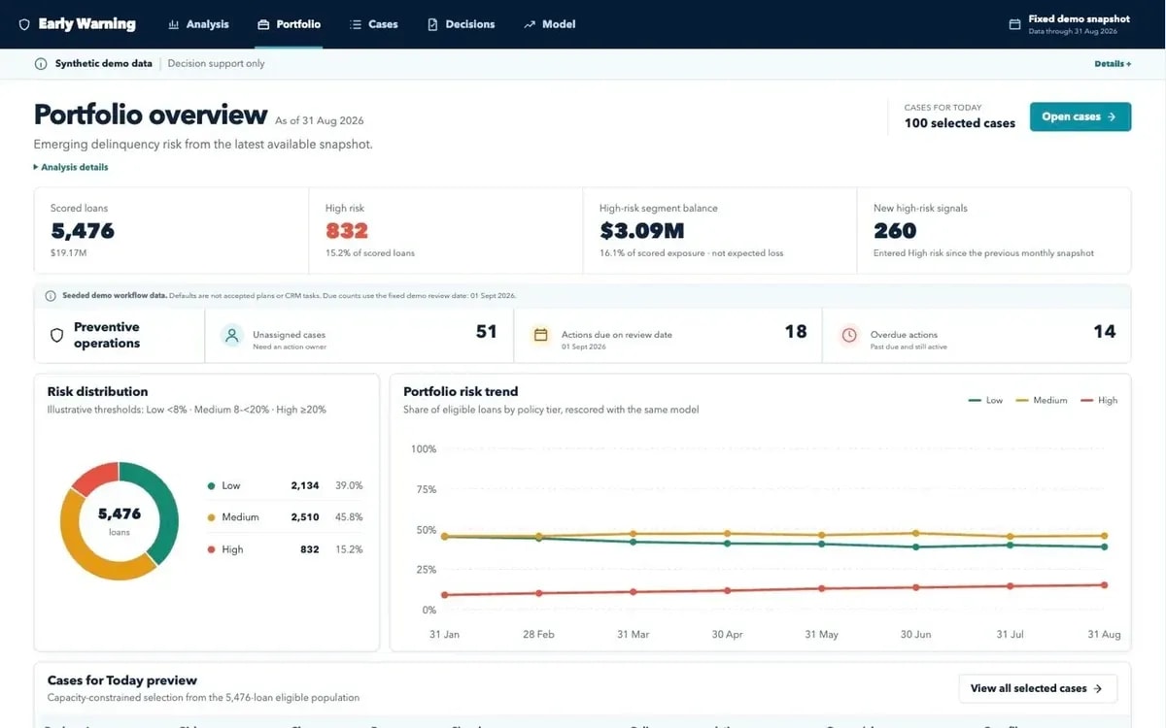Click the Decisions document icon
1166x728 pixels.
[x=432, y=24]
